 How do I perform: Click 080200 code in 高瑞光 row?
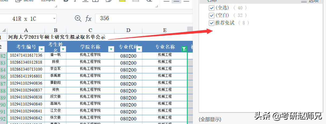click(x=128, y=105)
